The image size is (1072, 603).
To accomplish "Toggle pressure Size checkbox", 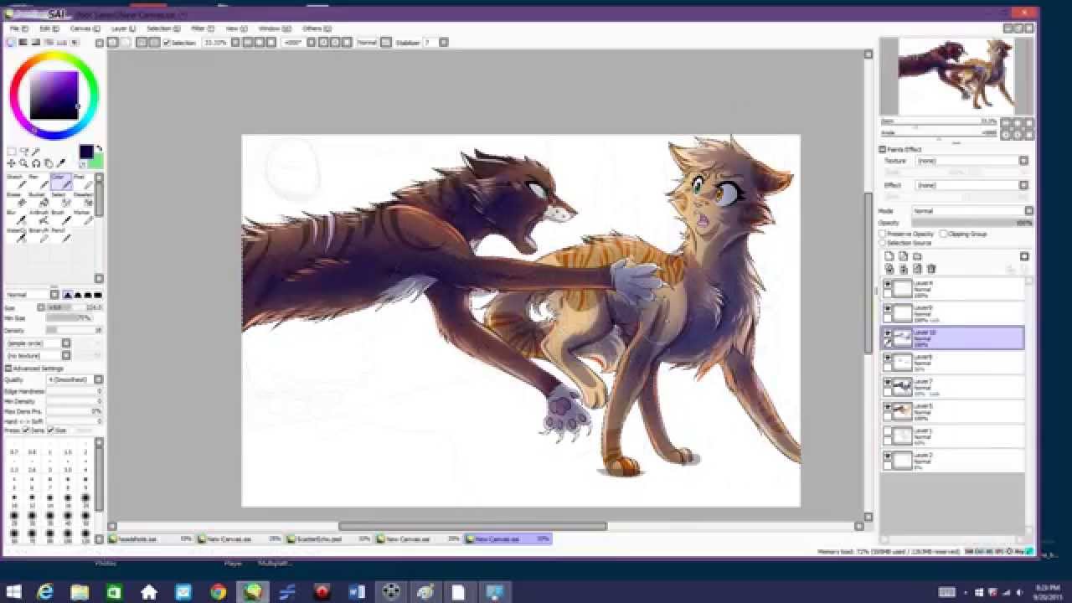I will (x=50, y=430).
